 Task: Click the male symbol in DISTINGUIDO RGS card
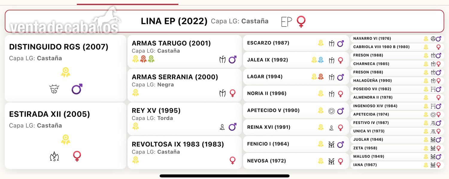[x=77, y=89]
